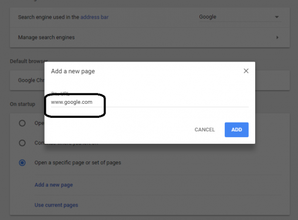Select the Continue where you left off radio
298x220 pixels.
[x=22, y=143]
